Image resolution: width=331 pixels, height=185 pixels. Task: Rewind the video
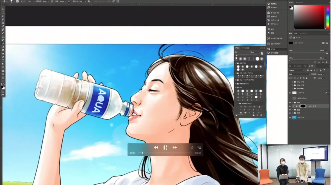(156, 148)
